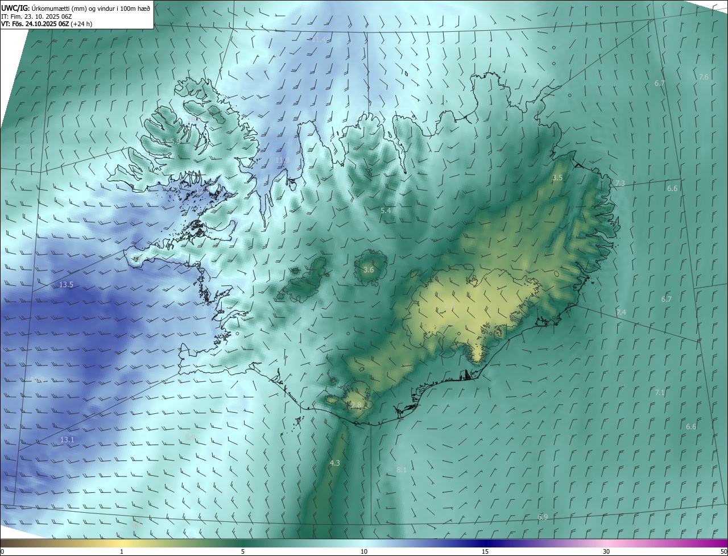728x556 pixels.
Task: Click the 3.5 value label on the map
Action: (557, 178)
